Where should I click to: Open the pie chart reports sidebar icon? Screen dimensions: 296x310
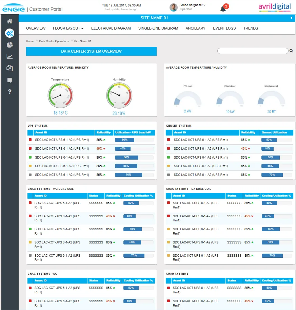pos(9,45)
